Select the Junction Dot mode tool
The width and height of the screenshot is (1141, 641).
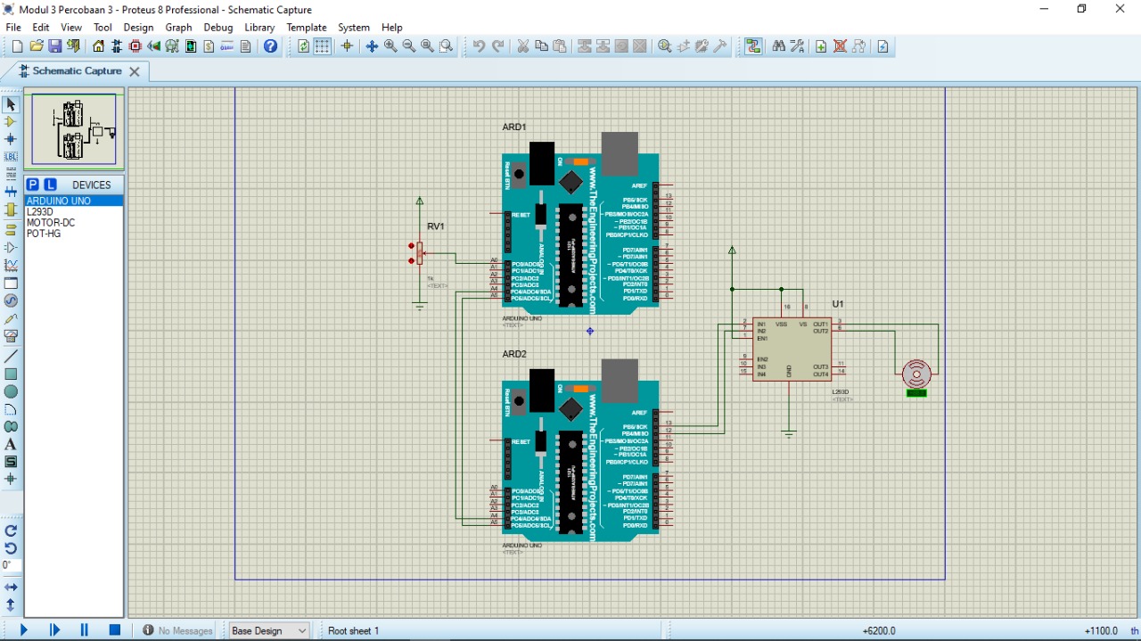coord(11,139)
